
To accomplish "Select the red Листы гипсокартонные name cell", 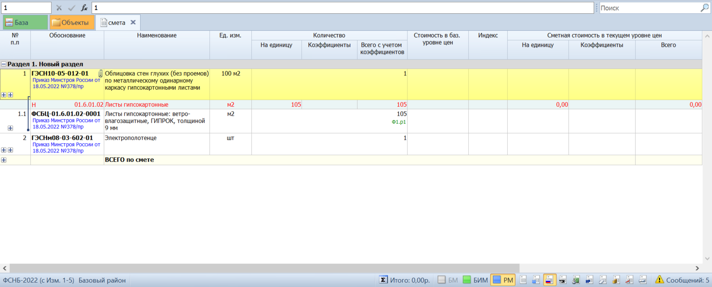I will point(157,104).
